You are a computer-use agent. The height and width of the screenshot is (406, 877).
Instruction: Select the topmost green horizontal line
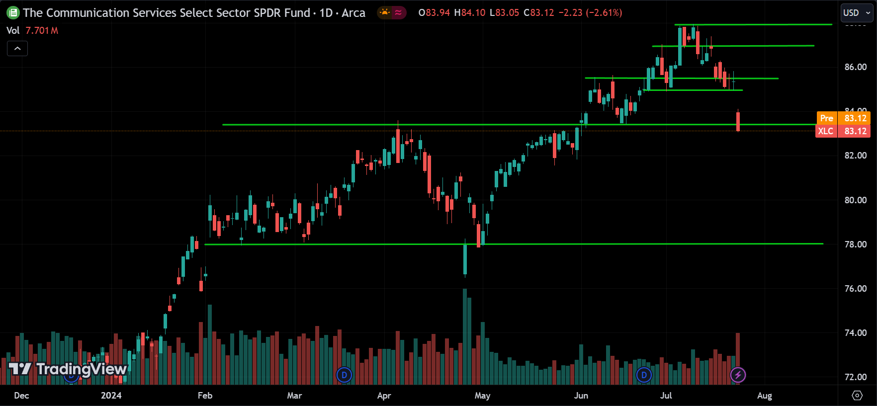coord(753,24)
